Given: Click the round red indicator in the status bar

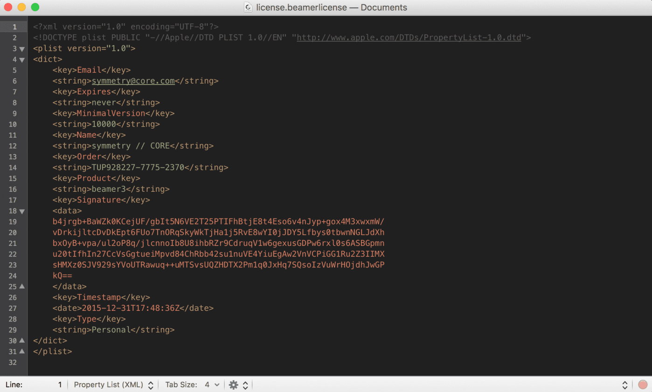Looking at the screenshot, I should 642,385.
